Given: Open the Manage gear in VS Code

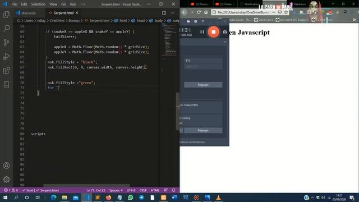Looking at the screenshot, I should (6, 180).
